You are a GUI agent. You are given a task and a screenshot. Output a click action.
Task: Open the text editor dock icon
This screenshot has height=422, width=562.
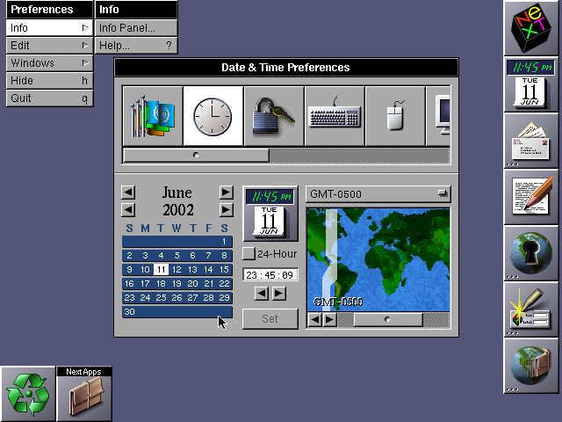(x=532, y=197)
